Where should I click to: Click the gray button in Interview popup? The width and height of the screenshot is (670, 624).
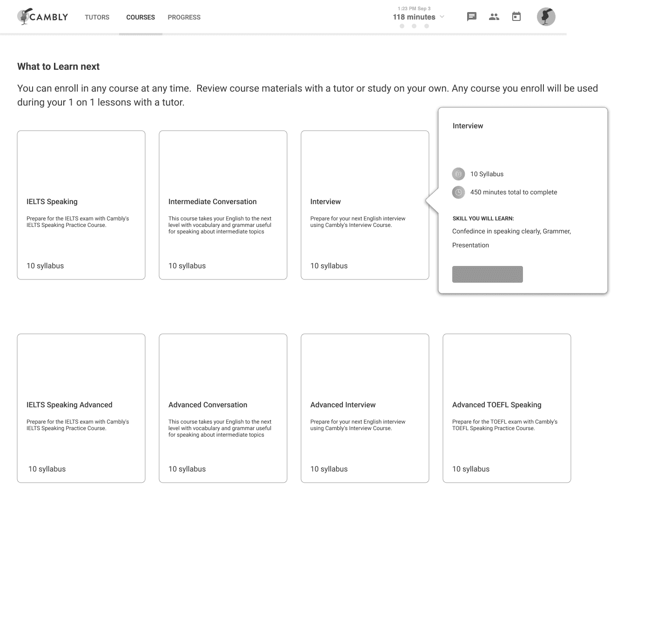click(488, 274)
